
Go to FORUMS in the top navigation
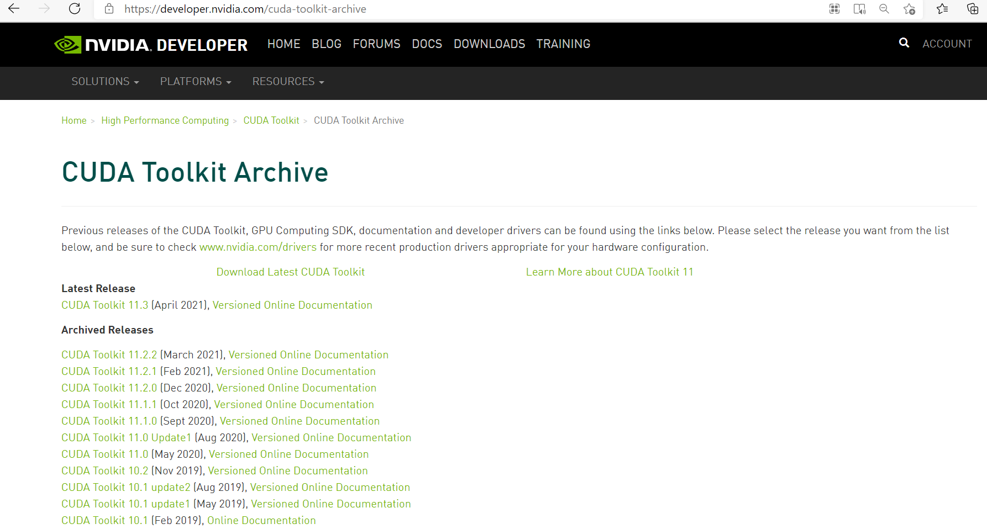[376, 44]
